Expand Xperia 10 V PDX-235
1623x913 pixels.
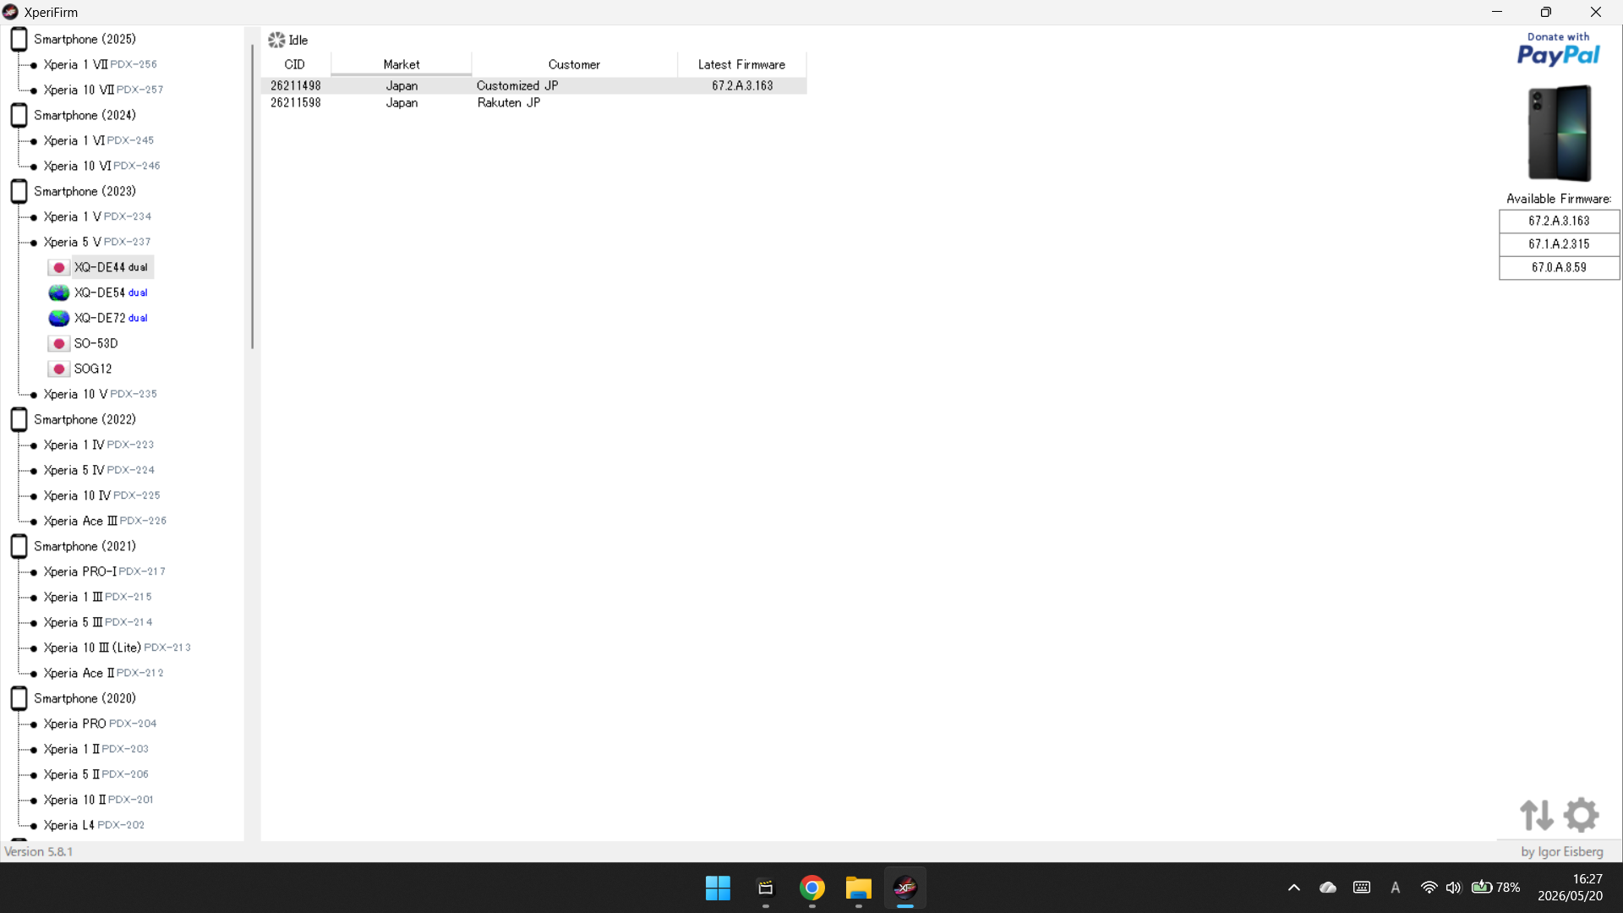(x=100, y=394)
